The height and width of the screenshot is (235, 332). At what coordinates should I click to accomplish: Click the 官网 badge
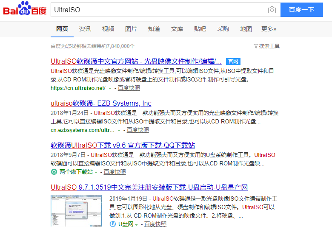tap(233, 62)
